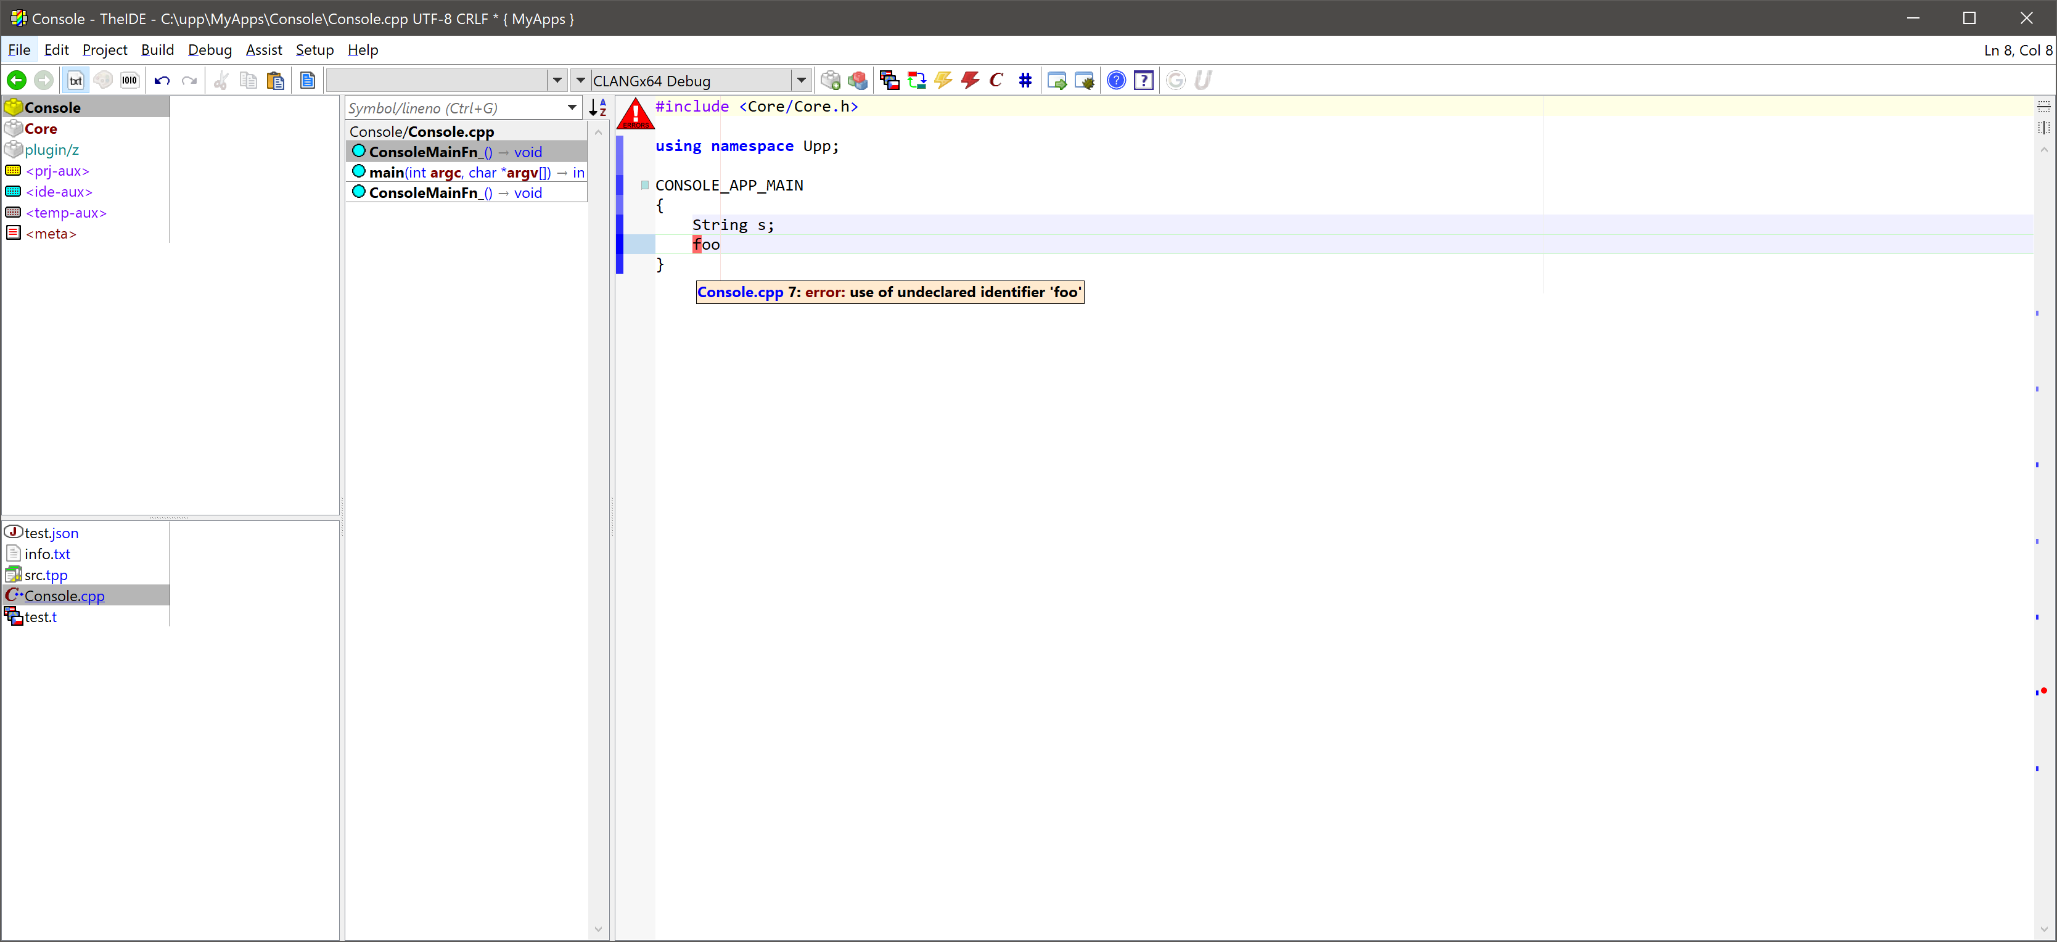
Task: Click the yellow lightning Build icon
Action: [x=943, y=81]
